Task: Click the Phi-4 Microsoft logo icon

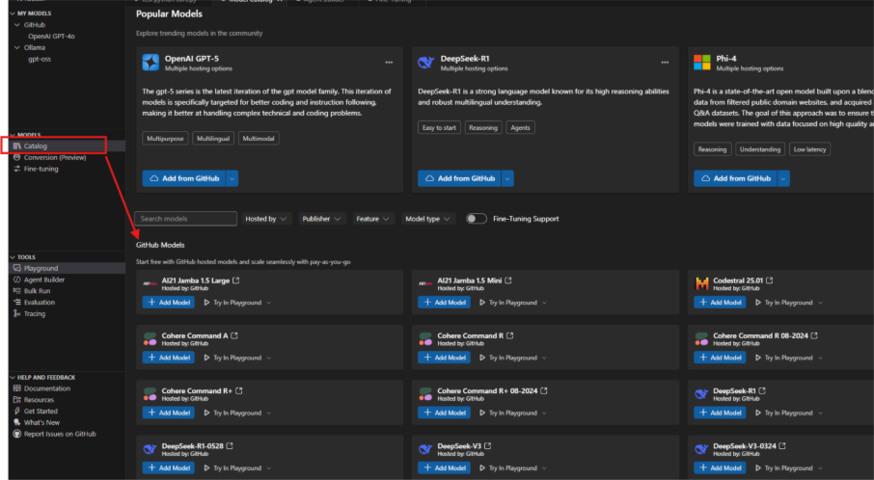Action: (x=701, y=63)
